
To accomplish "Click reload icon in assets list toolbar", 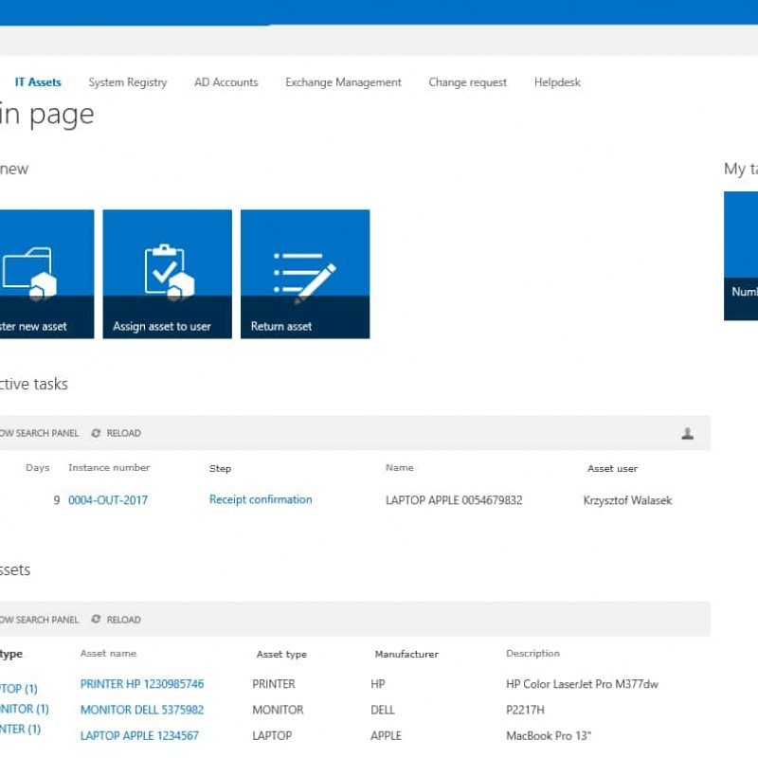I will tap(96, 620).
